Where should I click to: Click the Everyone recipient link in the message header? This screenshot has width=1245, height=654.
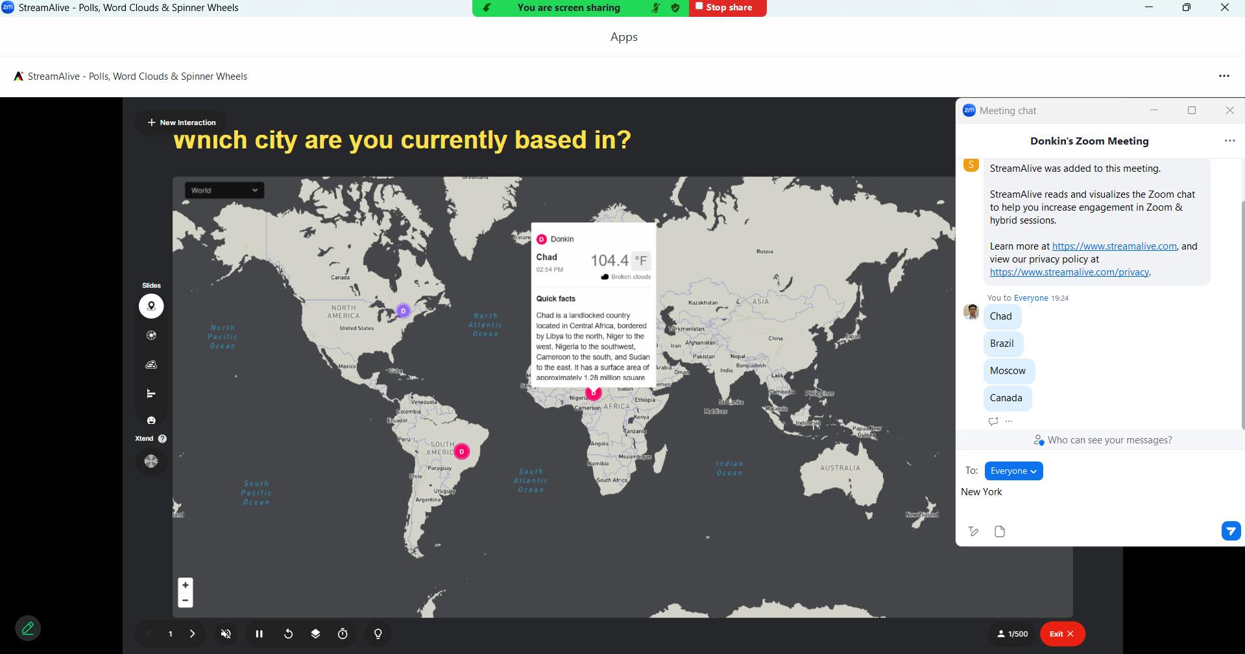[x=1031, y=298]
